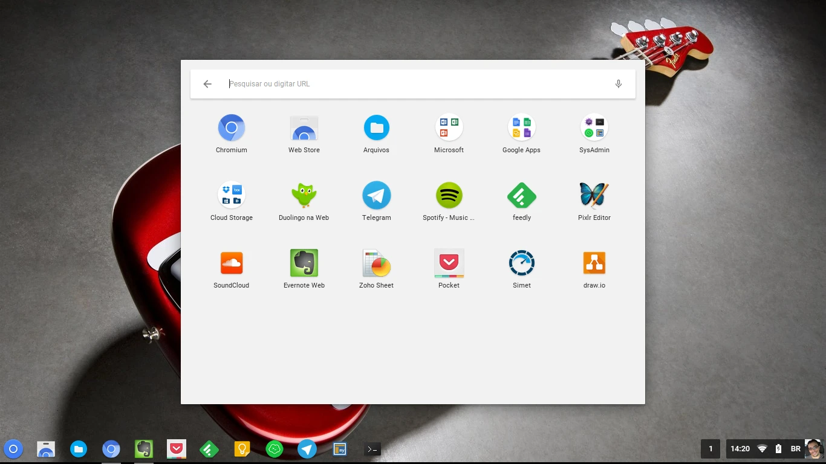Image resolution: width=826 pixels, height=464 pixels.
Task: Open Evernote from the shelf
Action: (x=144, y=449)
